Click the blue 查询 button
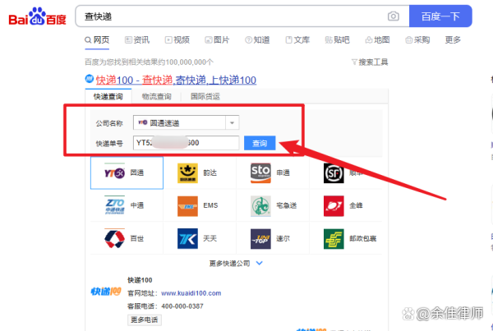Viewport: 493px width, 331px height. click(x=260, y=143)
